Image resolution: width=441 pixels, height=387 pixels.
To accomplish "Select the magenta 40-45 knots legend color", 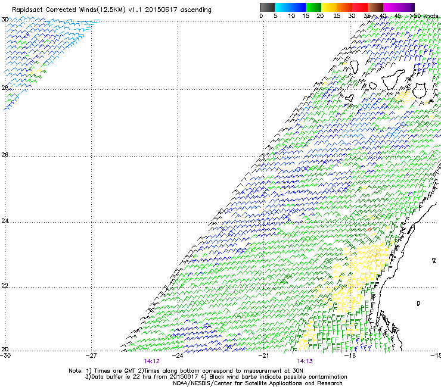I will tap(391, 7).
